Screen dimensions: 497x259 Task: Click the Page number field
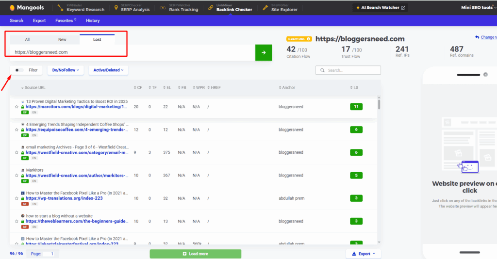click(x=48, y=254)
